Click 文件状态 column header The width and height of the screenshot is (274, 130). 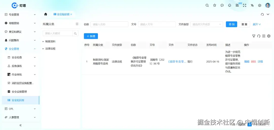(192, 45)
